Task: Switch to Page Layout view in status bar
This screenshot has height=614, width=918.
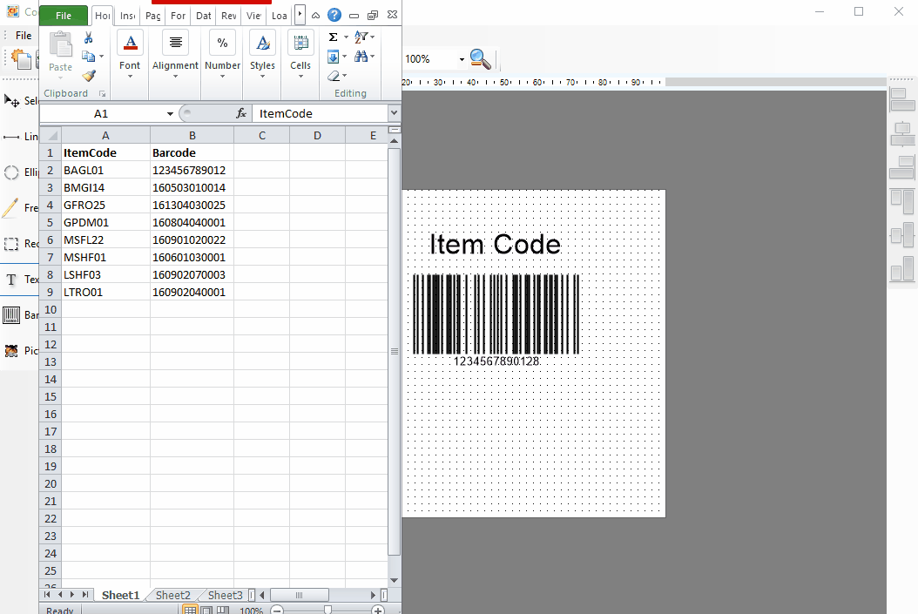Action: click(x=206, y=610)
